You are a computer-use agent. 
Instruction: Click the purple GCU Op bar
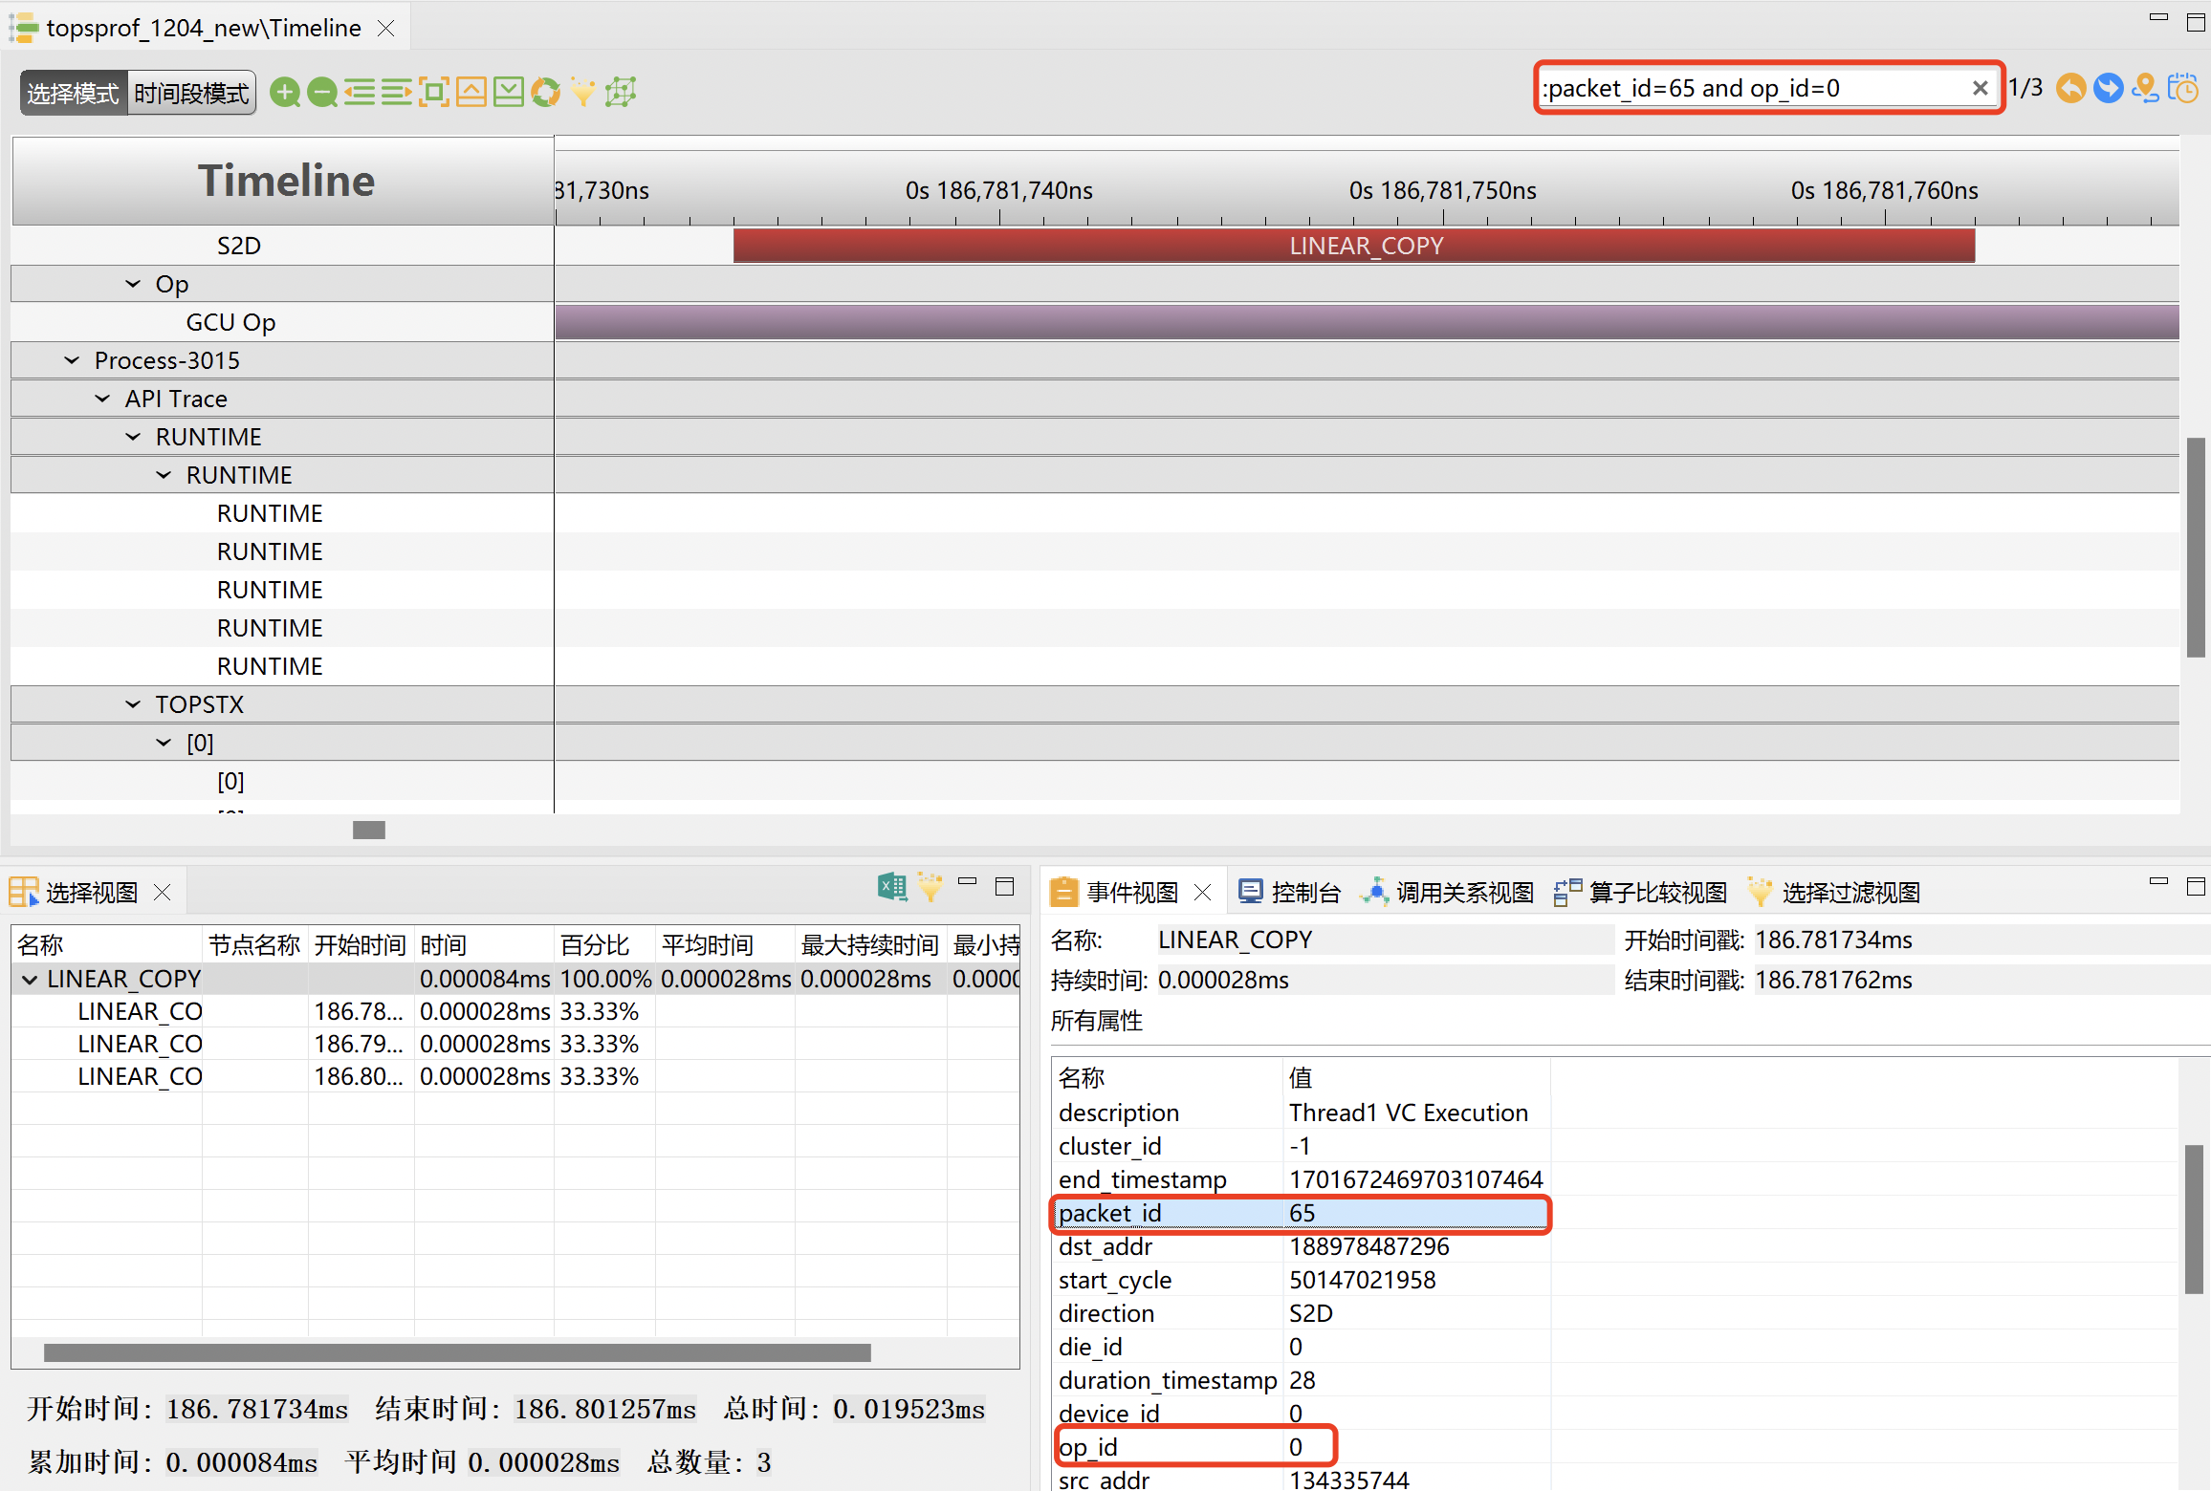coord(1367,322)
